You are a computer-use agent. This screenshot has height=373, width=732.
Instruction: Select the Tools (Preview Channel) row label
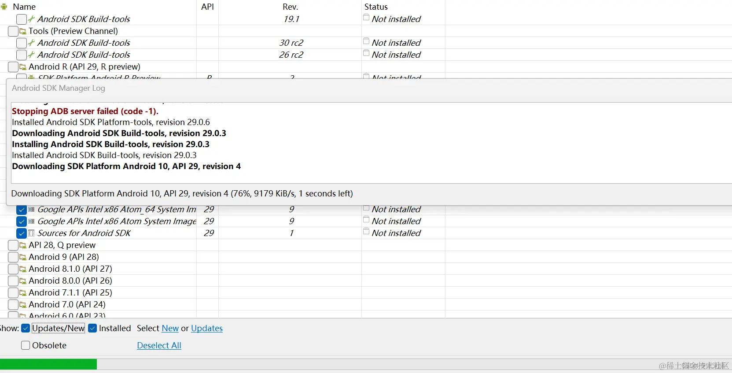(73, 31)
